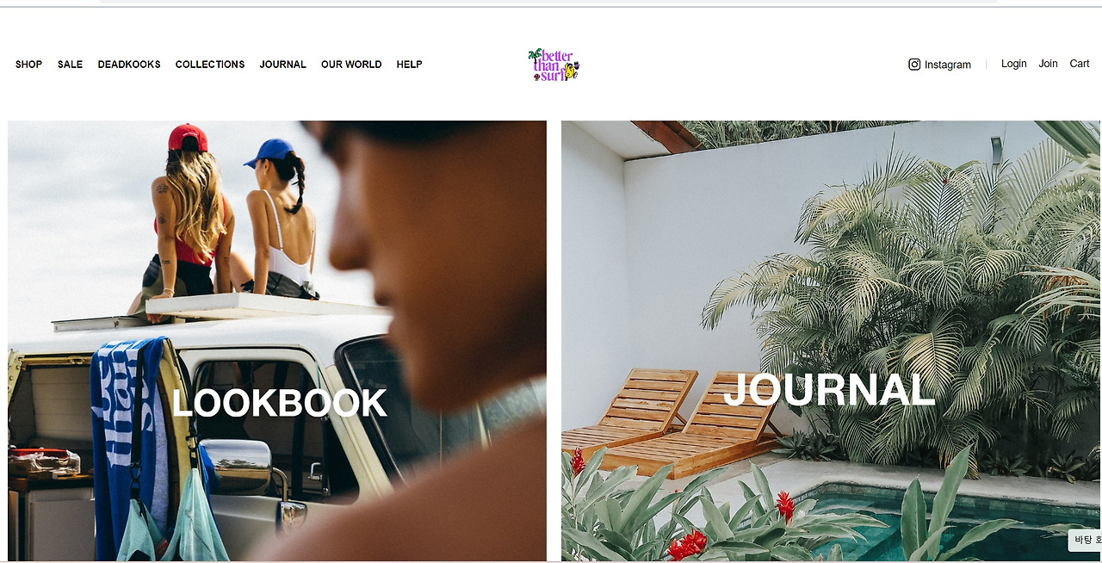Click the large JOURNAL heading text

829,389
